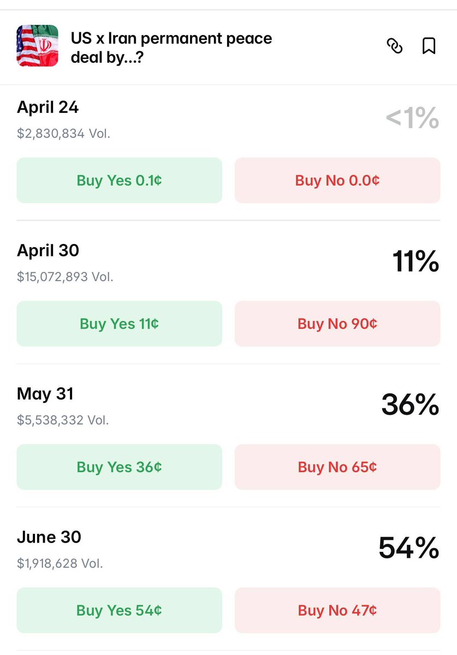The width and height of the screenshot is (457, 655).
Task: Buy Yes at 0.1¢ for April 24
Action: 119,181
